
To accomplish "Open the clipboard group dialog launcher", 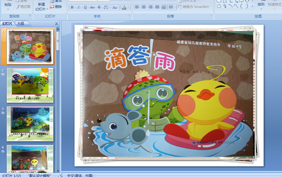I will (x=30, y=16).
